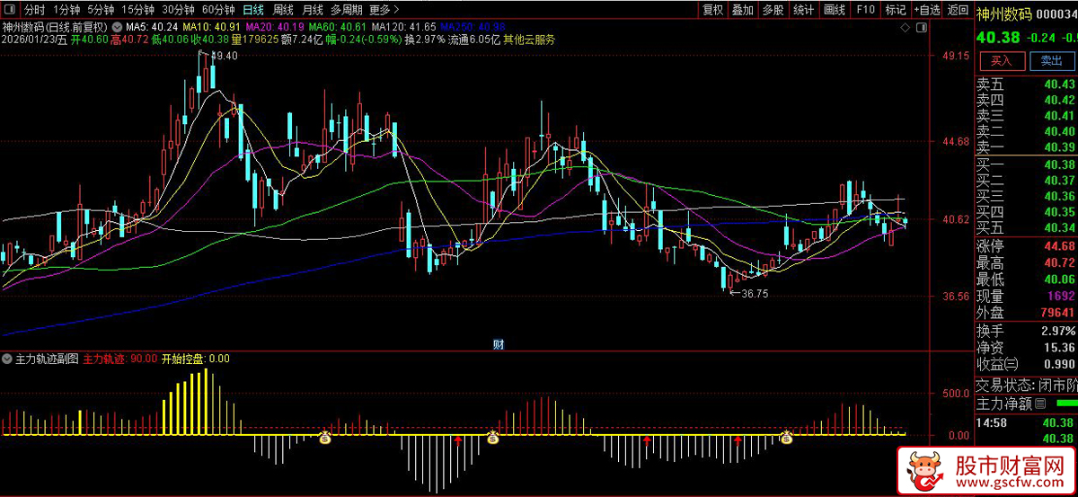1078x497 pixels.
Task: Click the 36.75 low price label
Action: [754, 293]
